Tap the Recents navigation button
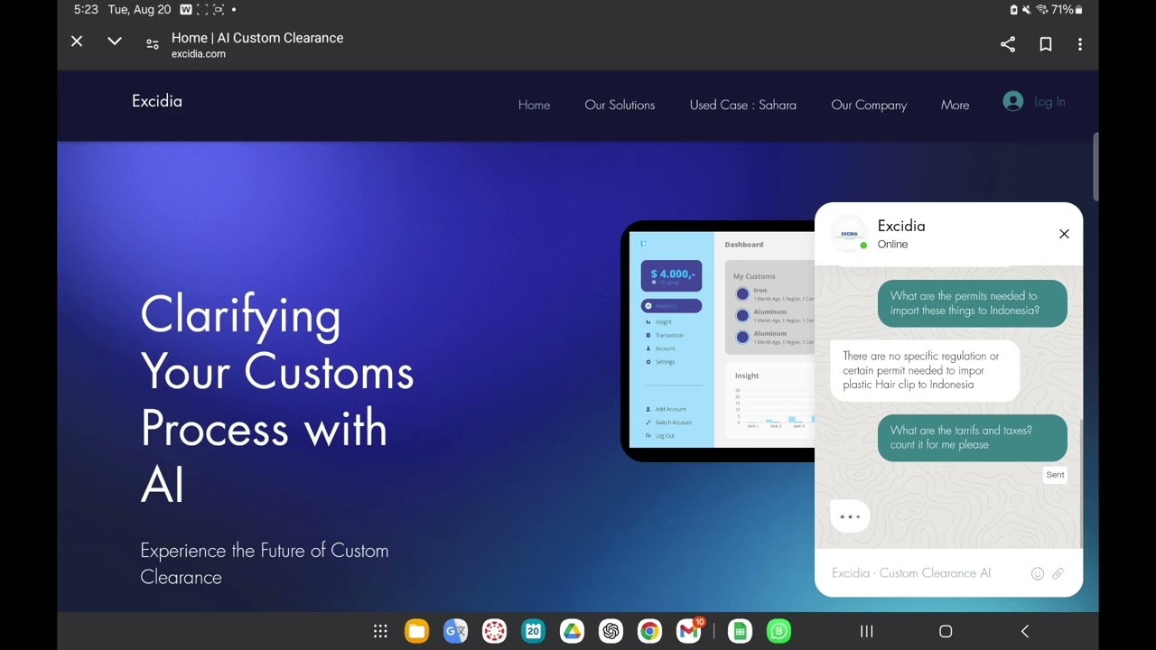 (866, 632)
